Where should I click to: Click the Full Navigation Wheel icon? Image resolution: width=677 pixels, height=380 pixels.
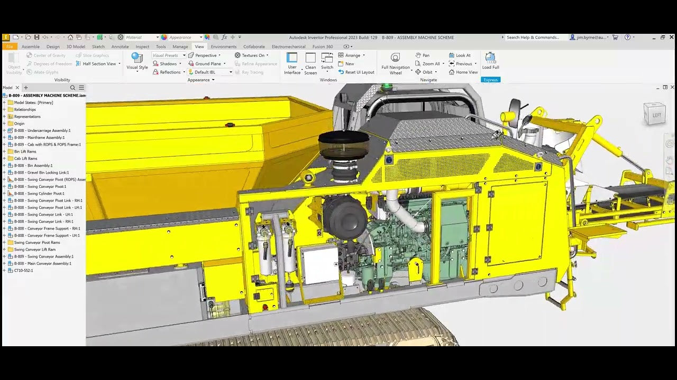click(x=395, y=58)
